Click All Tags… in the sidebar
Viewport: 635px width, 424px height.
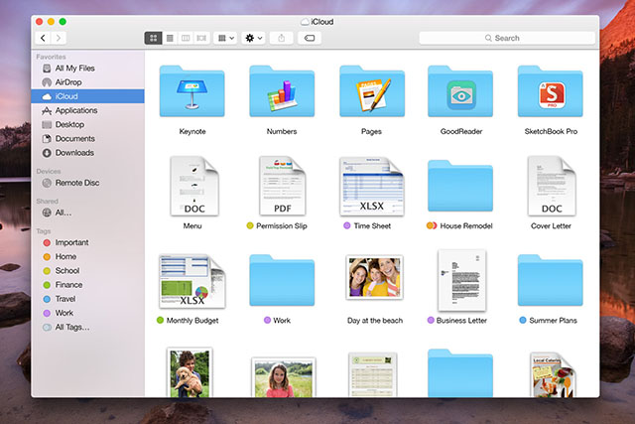click(x=72, y=327)
